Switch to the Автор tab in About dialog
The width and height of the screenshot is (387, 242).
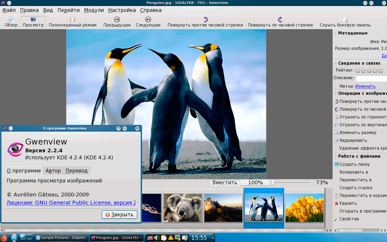click(x=53, y=171)
